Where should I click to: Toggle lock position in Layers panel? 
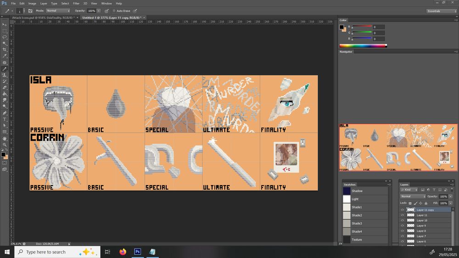[x=420, y=203]
